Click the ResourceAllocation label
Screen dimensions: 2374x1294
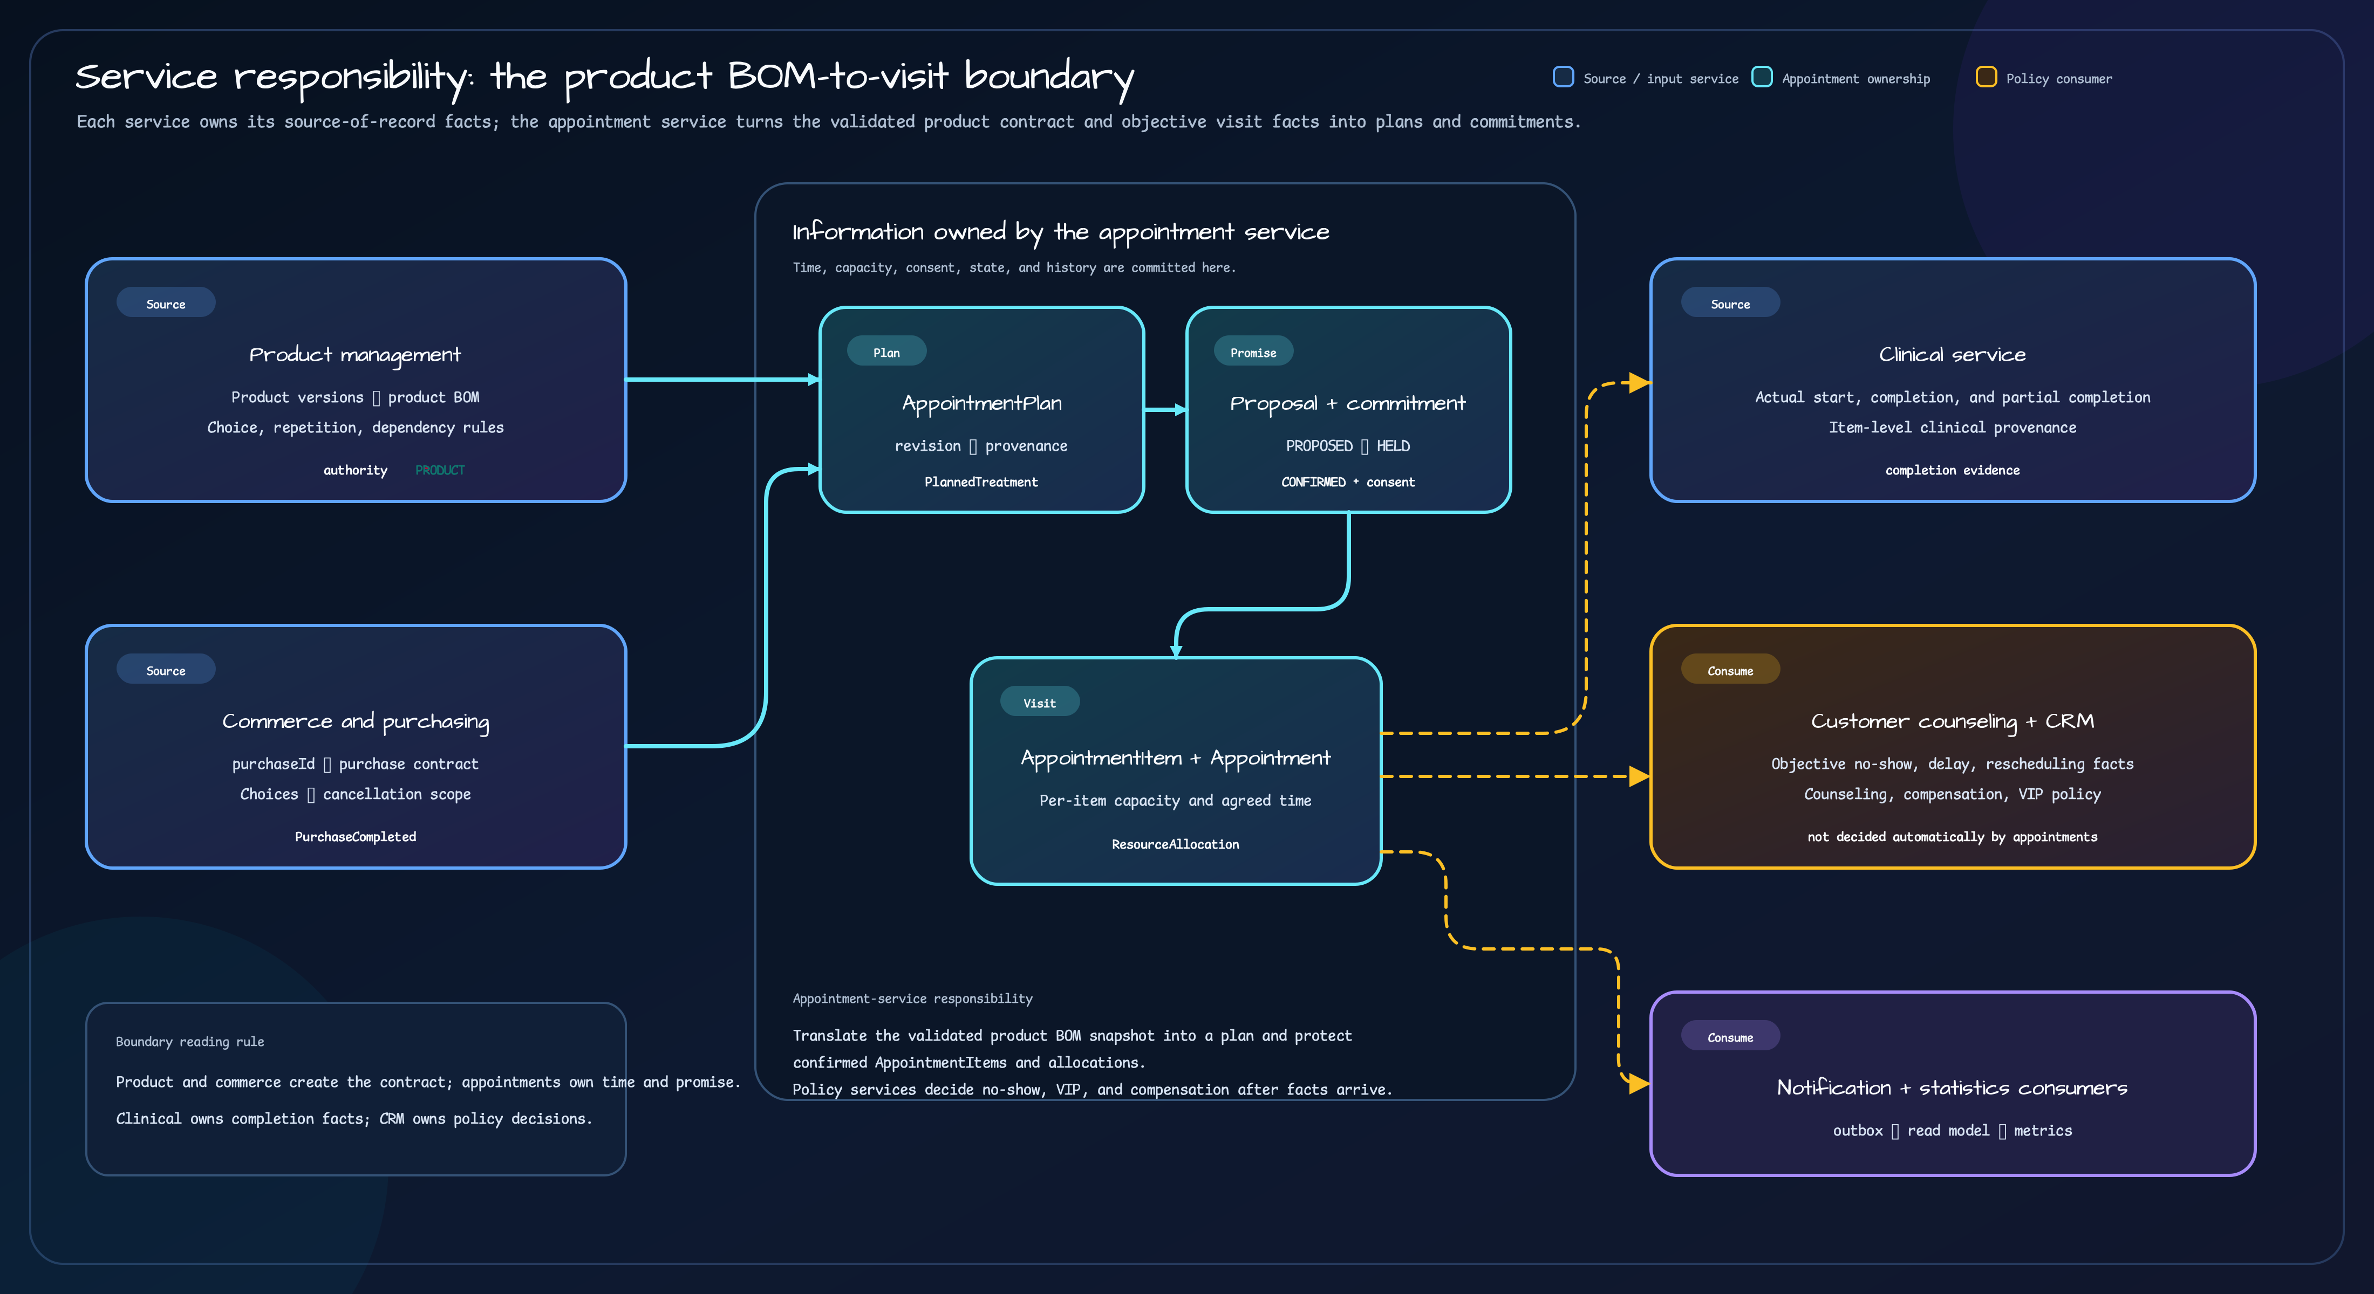tap(1175, 844)
